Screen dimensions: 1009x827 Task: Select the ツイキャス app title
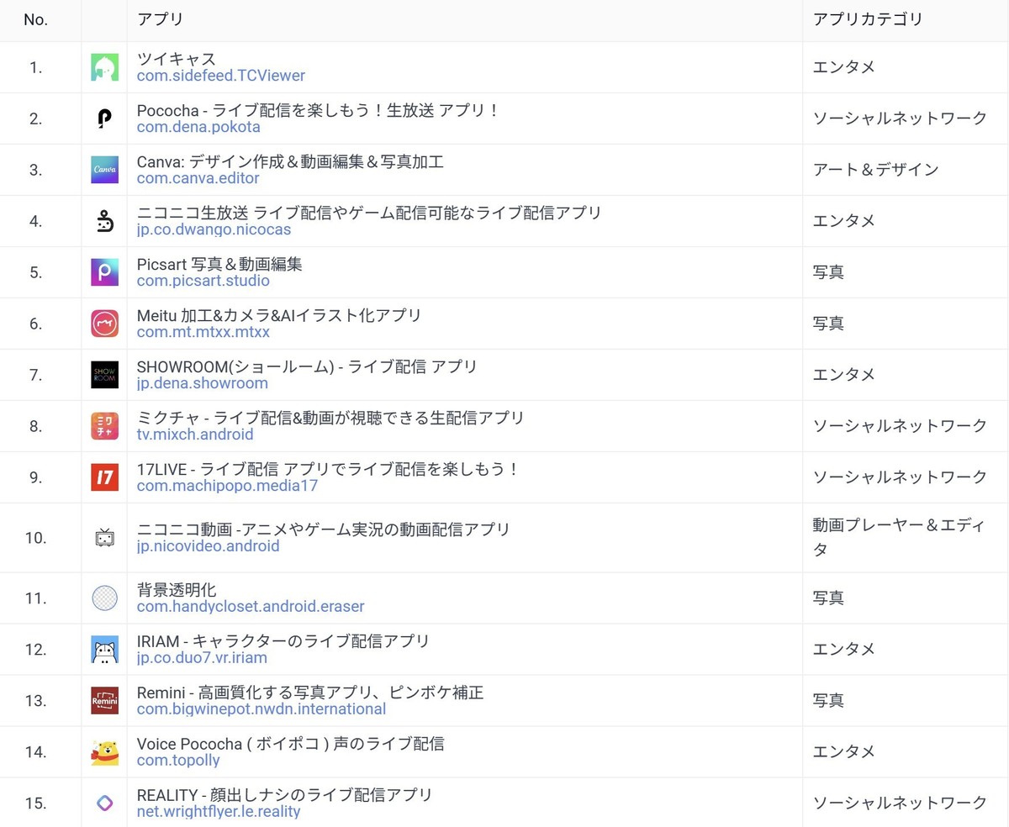(x=177, y=59)
